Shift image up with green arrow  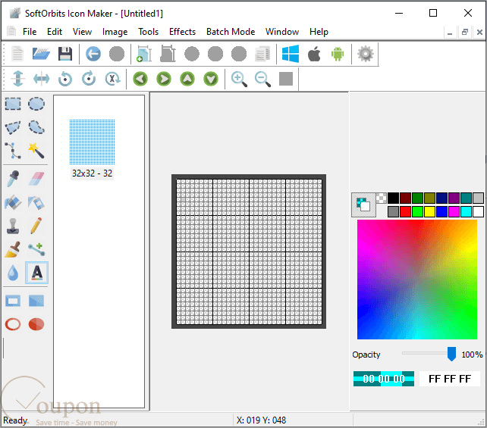tap(187, 79)
